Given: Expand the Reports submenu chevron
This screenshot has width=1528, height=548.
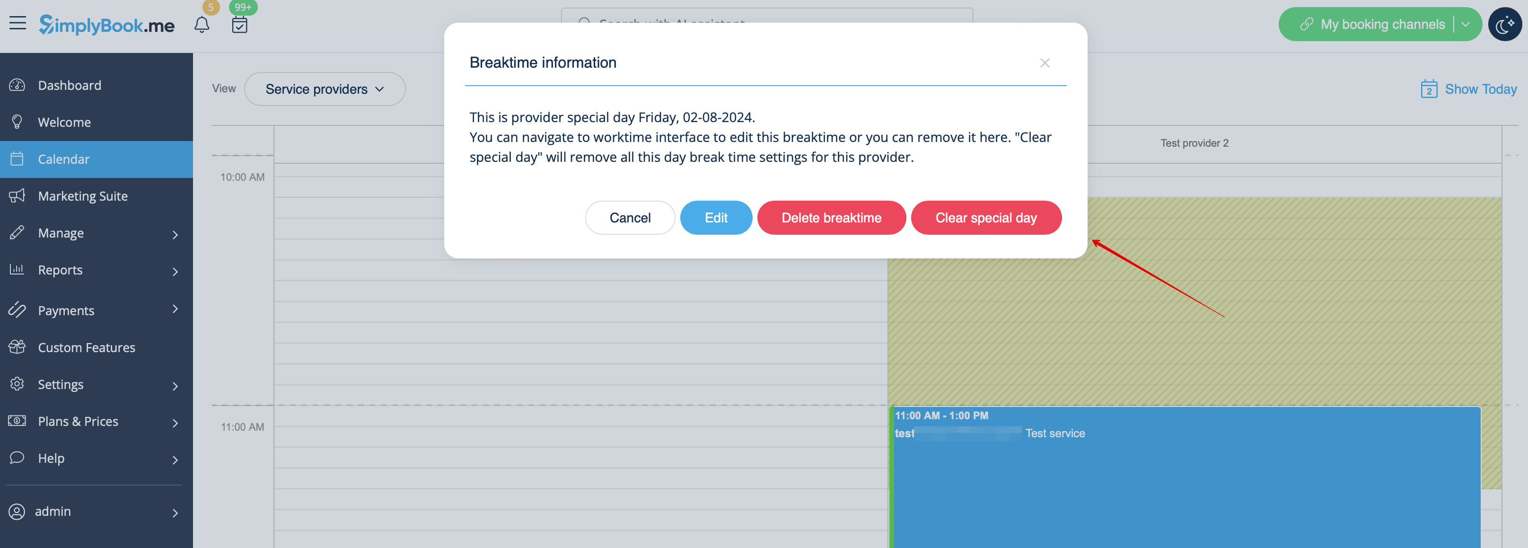Looking at the screenshot, I should click(x=175, y=271).
